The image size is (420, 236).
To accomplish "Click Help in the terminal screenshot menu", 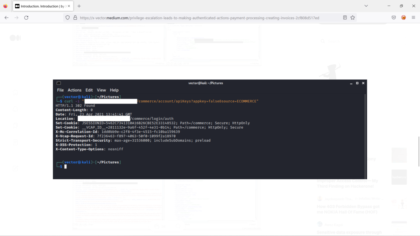I will point(114,90).
